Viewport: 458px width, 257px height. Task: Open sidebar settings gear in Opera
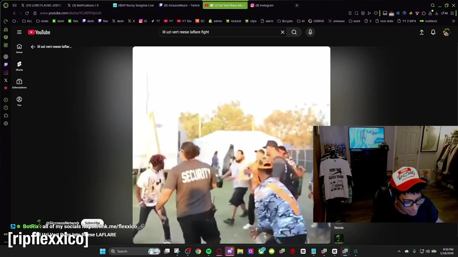[6, 124]
